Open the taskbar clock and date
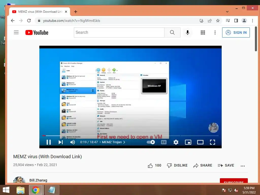260x195 pixels. 249,190
